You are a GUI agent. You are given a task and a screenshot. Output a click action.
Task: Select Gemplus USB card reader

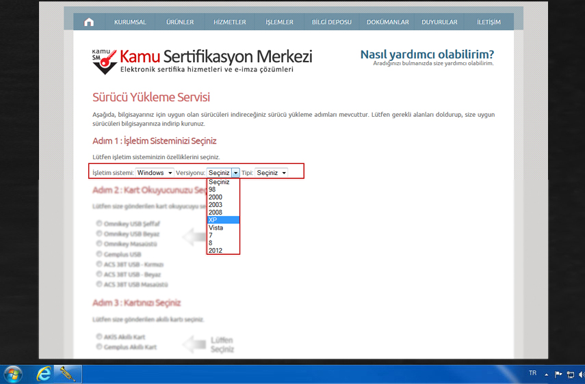99,254
